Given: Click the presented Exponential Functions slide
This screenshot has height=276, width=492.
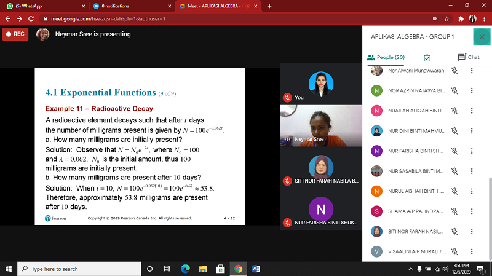Looking at the screenshot, I should click(140, 146).
